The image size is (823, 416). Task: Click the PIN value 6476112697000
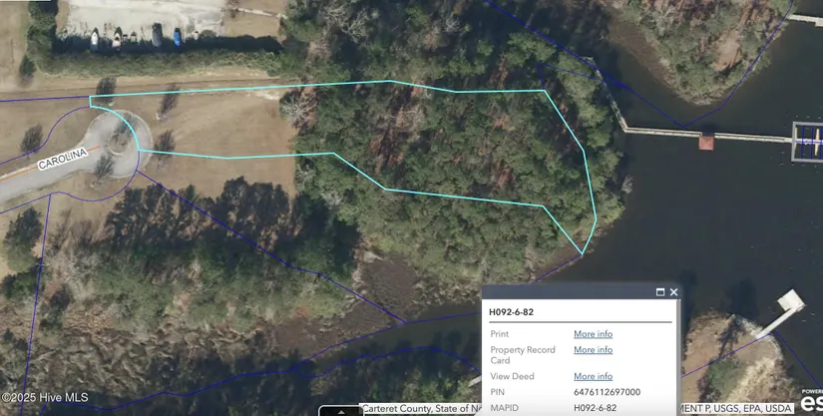[x=607, y=392]
